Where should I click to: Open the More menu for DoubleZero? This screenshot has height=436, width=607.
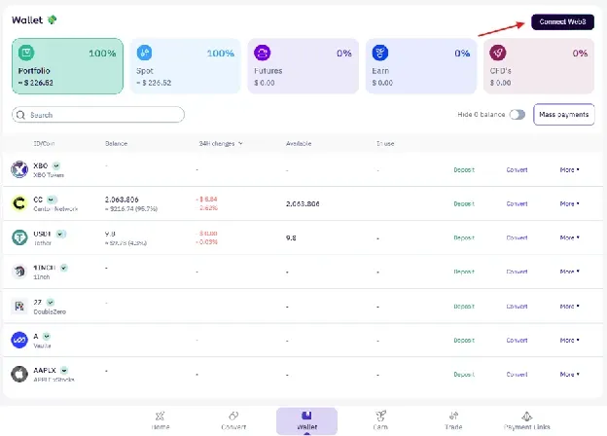(569, 307)
